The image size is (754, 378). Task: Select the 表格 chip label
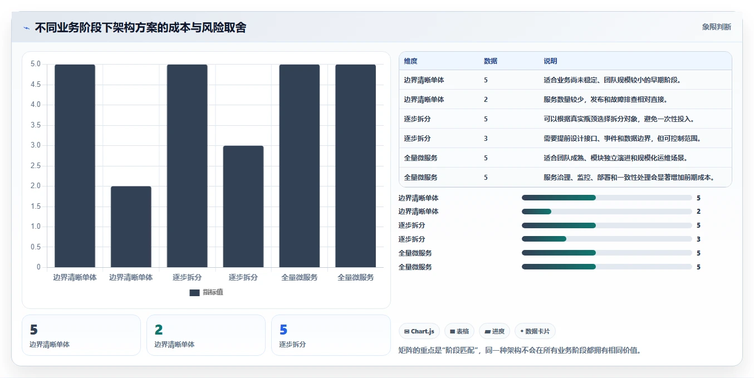point(463,332)
